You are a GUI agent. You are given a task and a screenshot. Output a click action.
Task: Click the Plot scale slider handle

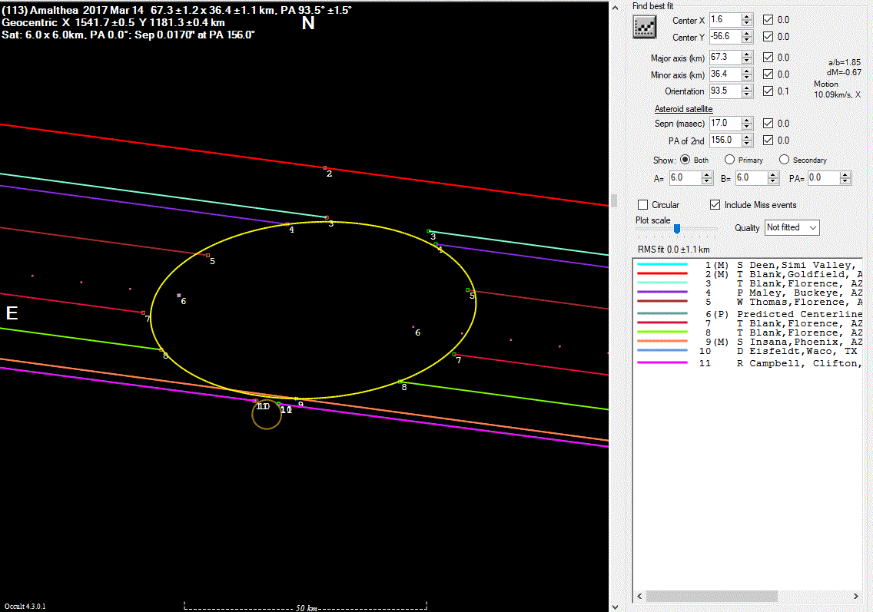[x=677, y=228]
